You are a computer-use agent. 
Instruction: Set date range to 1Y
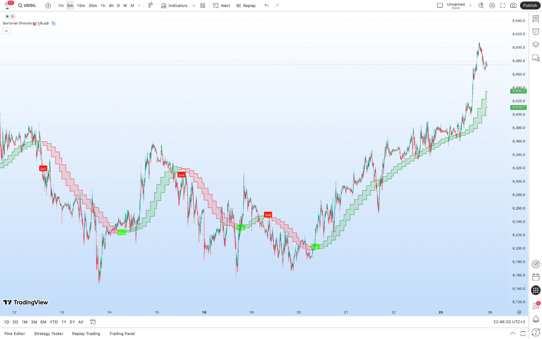pyautogui.click(x=64, y=322)
